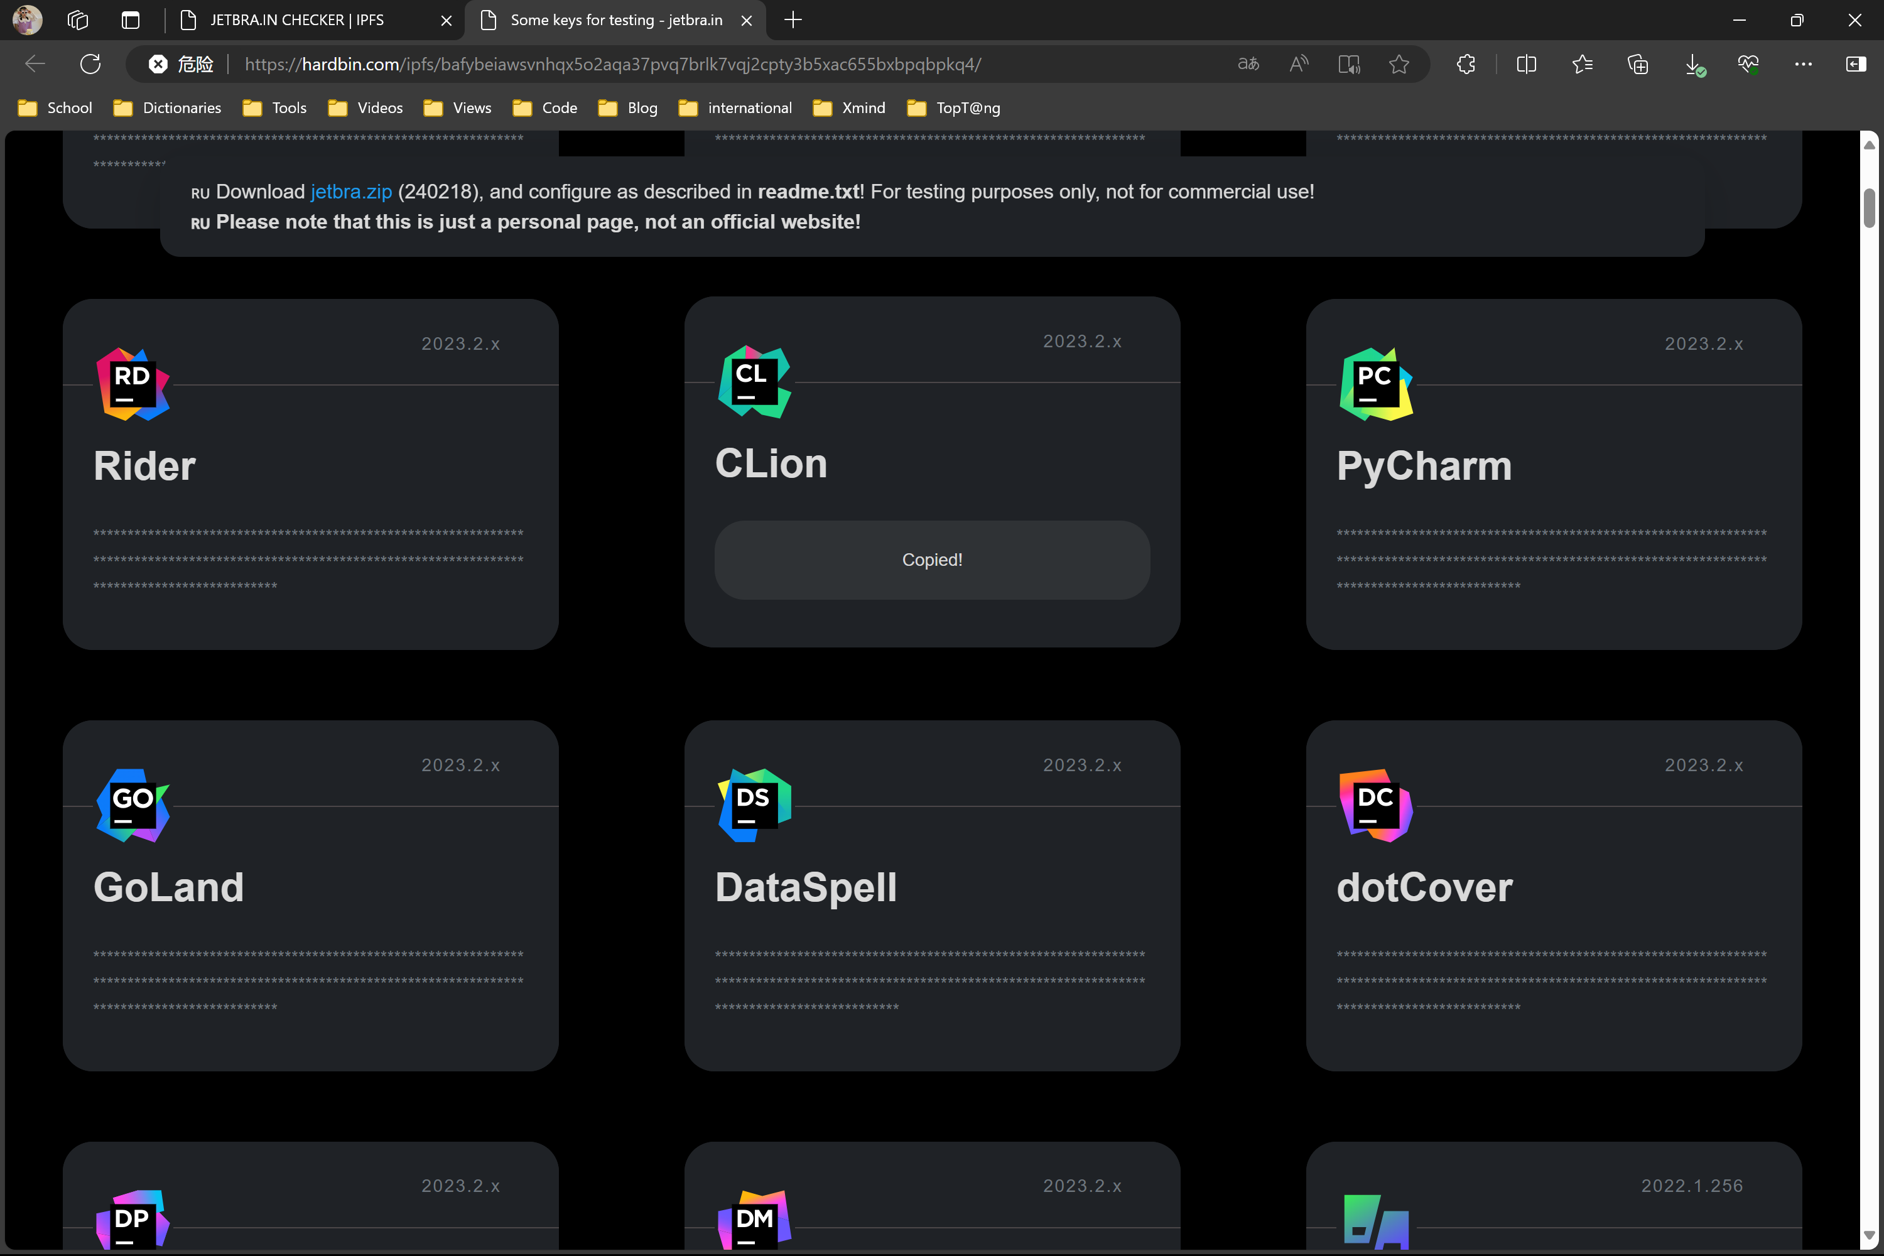Click the Rider RD product icon
1884x1256 pixels.
pyautogui.click(x=133, y=384)
